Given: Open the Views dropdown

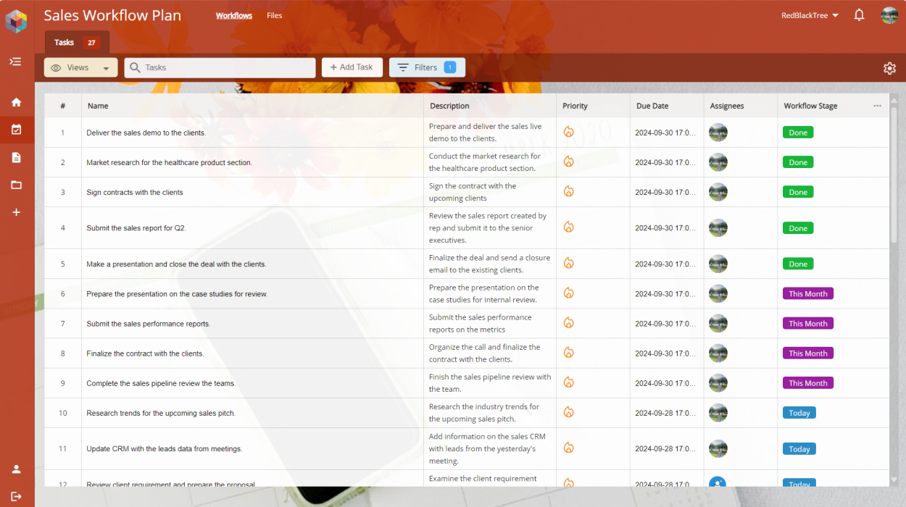Looking at the screenshot, I should click(x=80, y=67).
